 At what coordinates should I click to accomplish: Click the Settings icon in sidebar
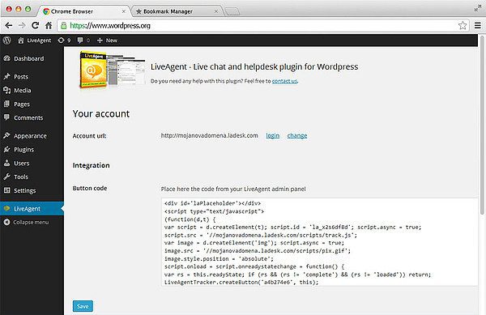pos(6,190)
